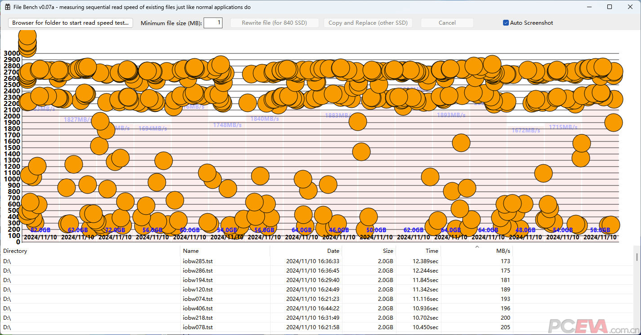Click Copy and Replace (other SSD)
Viewport: 641px width, 335px height.
(x=368, y=23)
